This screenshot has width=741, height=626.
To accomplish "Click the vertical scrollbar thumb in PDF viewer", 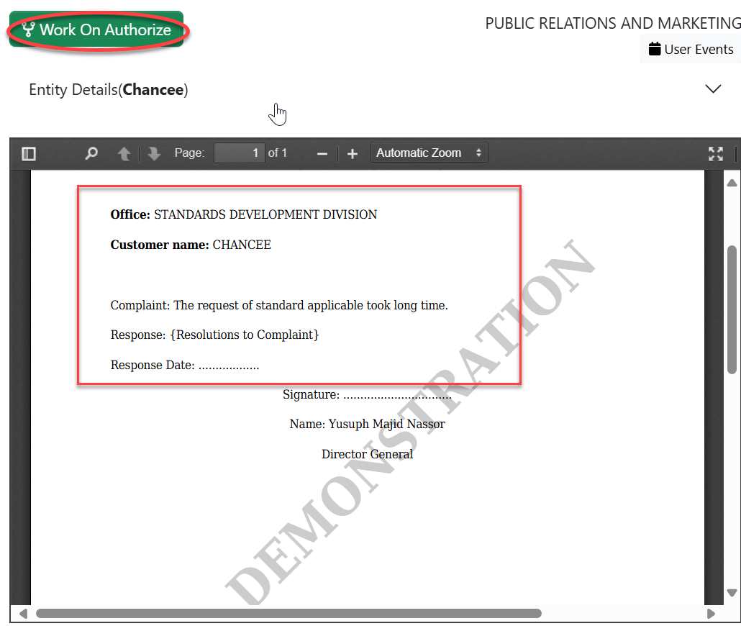I will click(732, 309).
